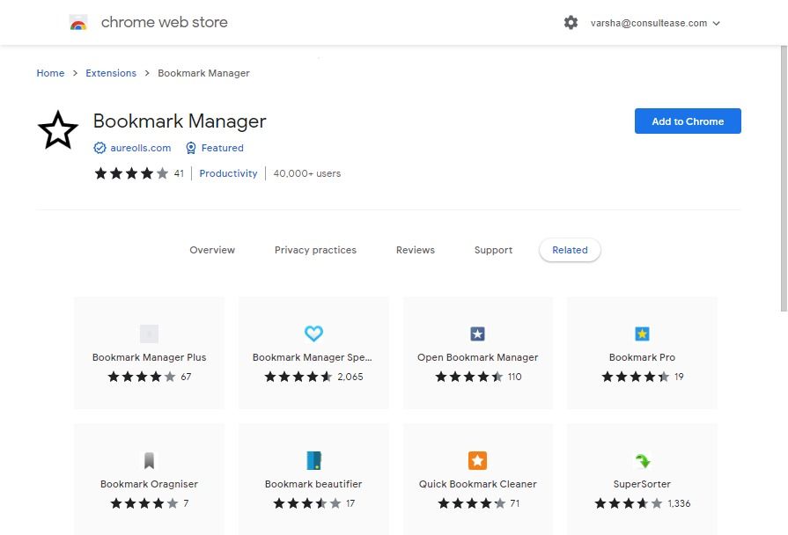
Task: Open the 41 ratings count
Action: click(x=179, y=173)
